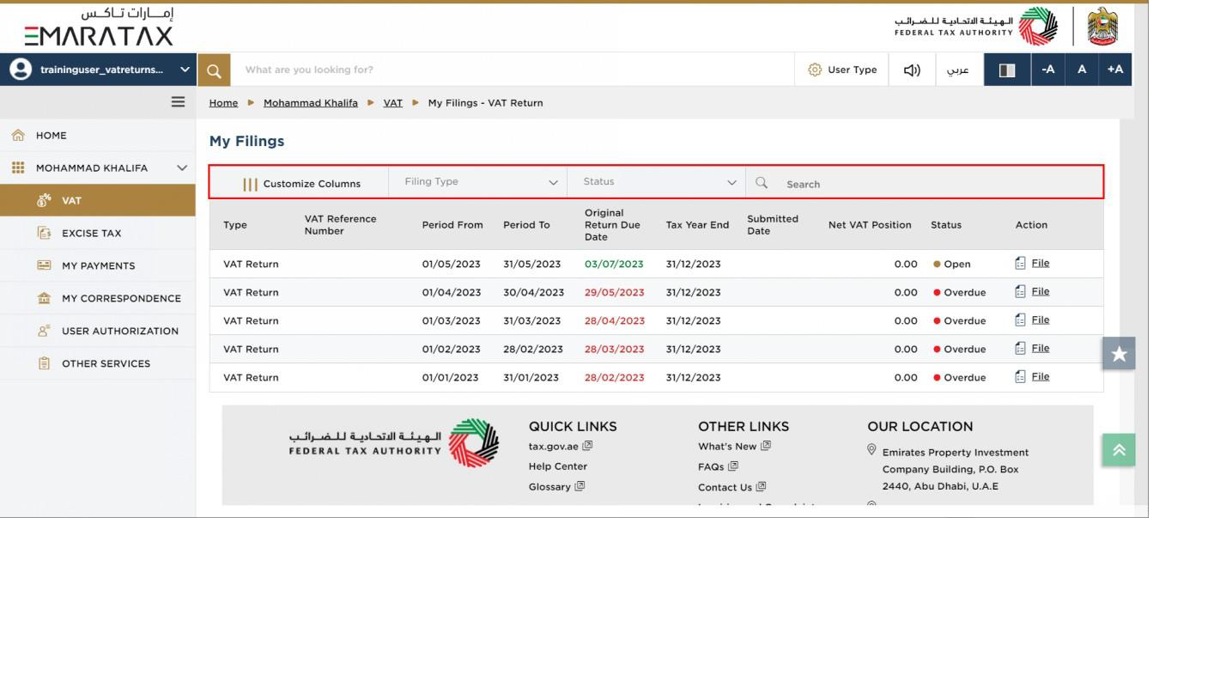Click the EmaraTax logo
The image size is (1214, 688).
[x=98, y=27]
